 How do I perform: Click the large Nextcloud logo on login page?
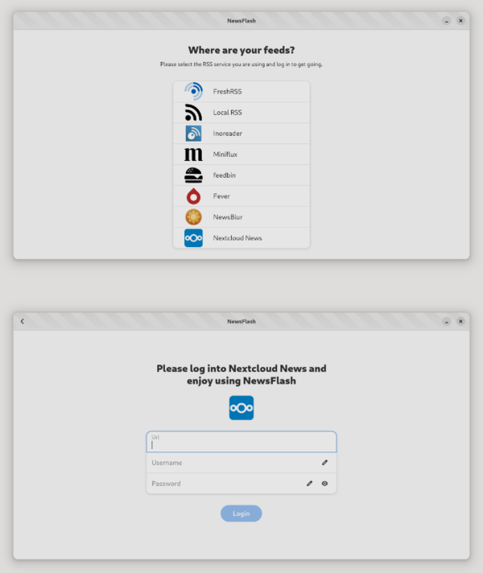click(x=242, y=408)
